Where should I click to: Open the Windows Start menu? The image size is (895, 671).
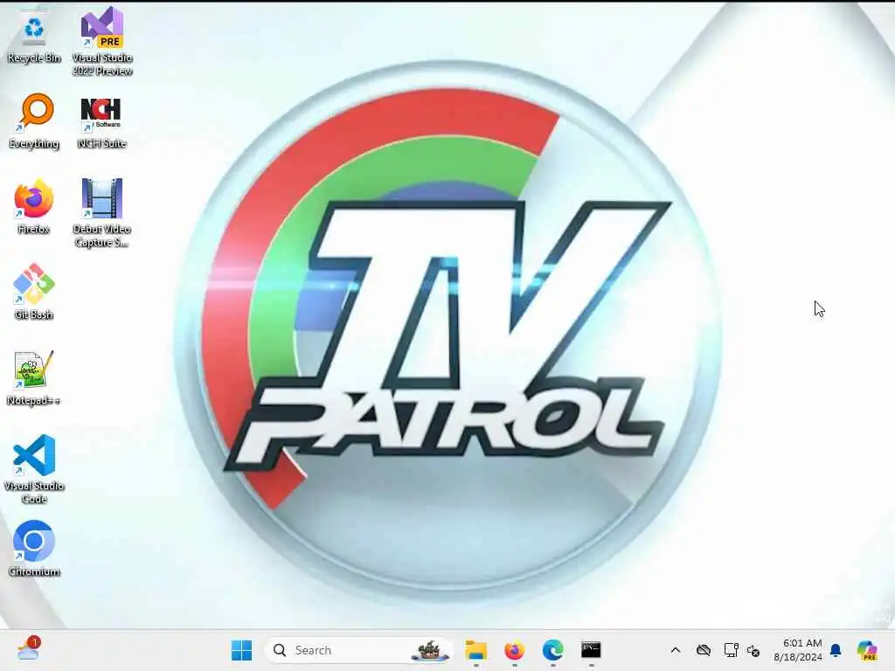(241, 650)
